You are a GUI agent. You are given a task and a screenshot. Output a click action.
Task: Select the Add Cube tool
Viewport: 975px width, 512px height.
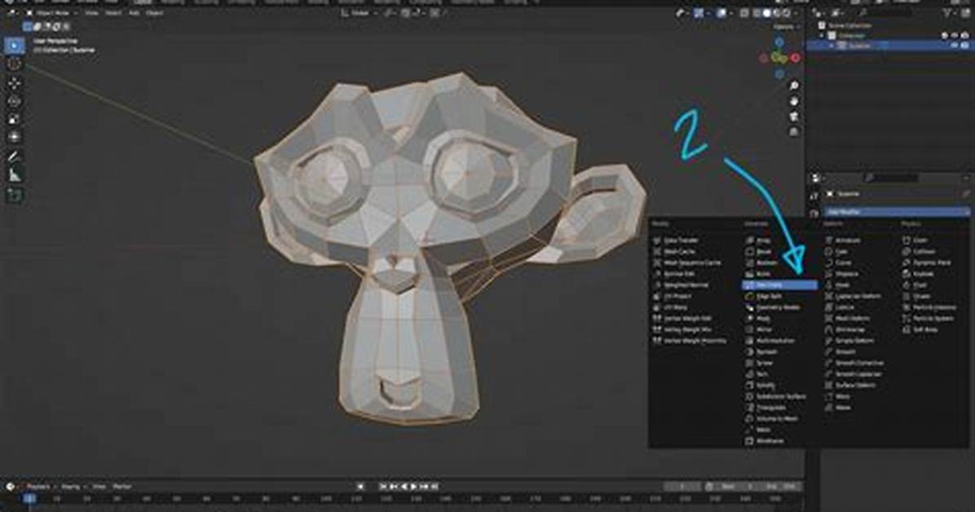(x=15, y=196)
